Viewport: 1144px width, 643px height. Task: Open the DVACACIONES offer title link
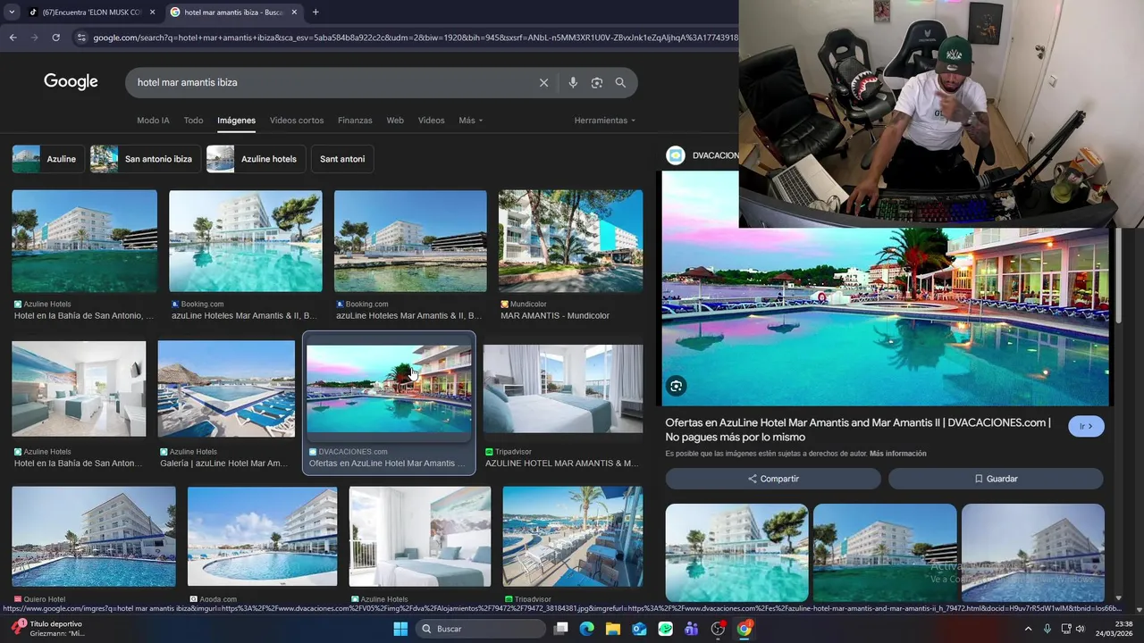pos(858,430)
